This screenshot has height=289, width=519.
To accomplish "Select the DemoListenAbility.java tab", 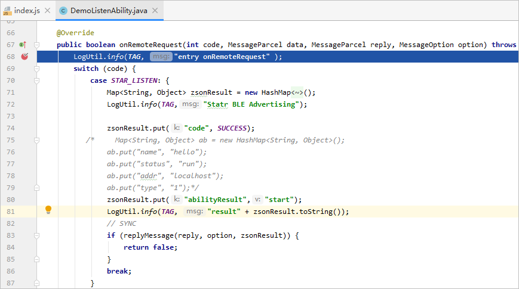I will 109,11.
